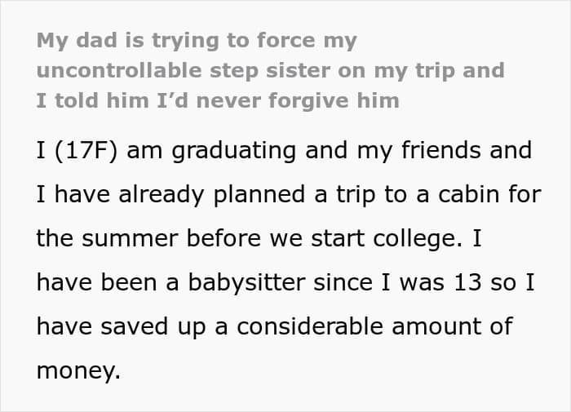The height and width of the screenshot is (412, 571).
Task: Click the word "before" in the paragraph
Action: (x=224, y=238)
